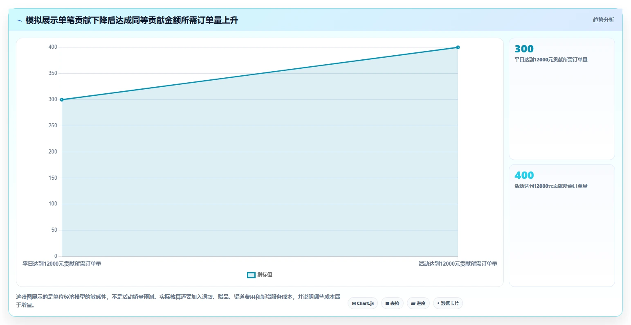
Task: Click the card caption 活动达到12000元贡献所需订单量
Action: [551, 186]
